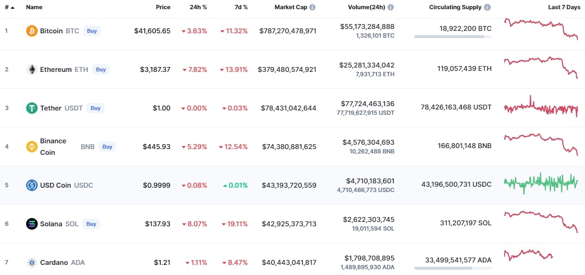This screenshot has width=585, height=275.
Task: Open the Tether USDT name link
Action: pos(61,108)
